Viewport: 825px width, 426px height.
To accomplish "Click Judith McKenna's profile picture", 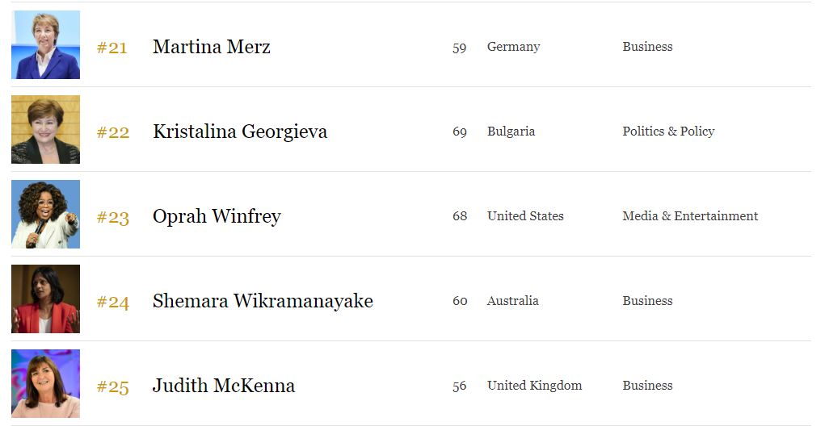I will point(46,383).
